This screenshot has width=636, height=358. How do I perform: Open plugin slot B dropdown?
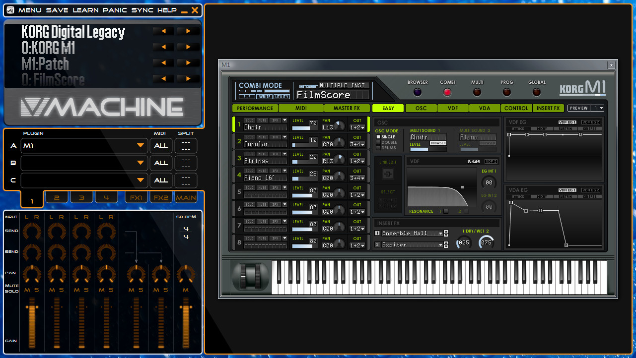84,163
